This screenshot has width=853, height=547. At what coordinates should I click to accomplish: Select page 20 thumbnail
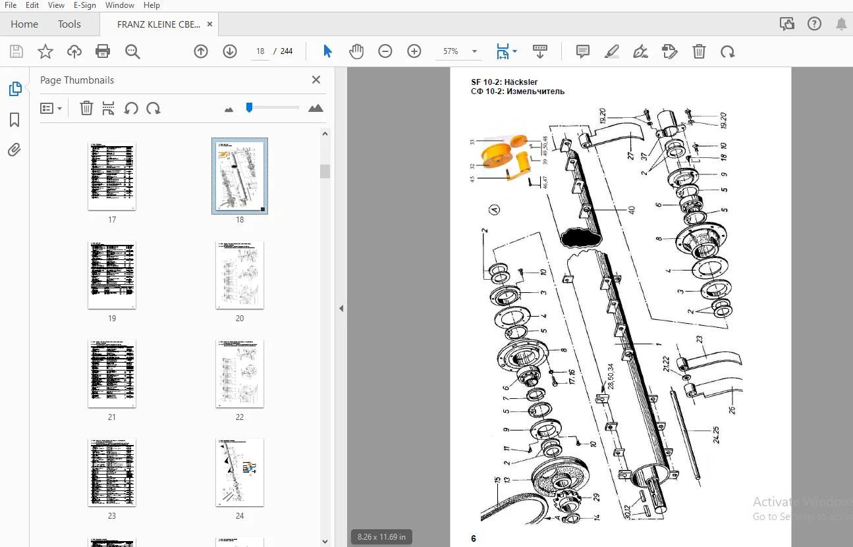pyautogui.click(x=240, y=275)
